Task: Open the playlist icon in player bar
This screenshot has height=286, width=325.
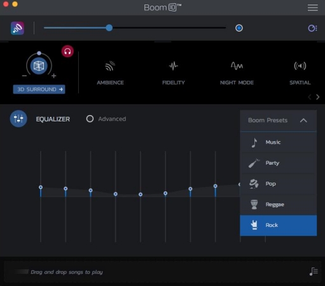Action: [x=314, y=271]
